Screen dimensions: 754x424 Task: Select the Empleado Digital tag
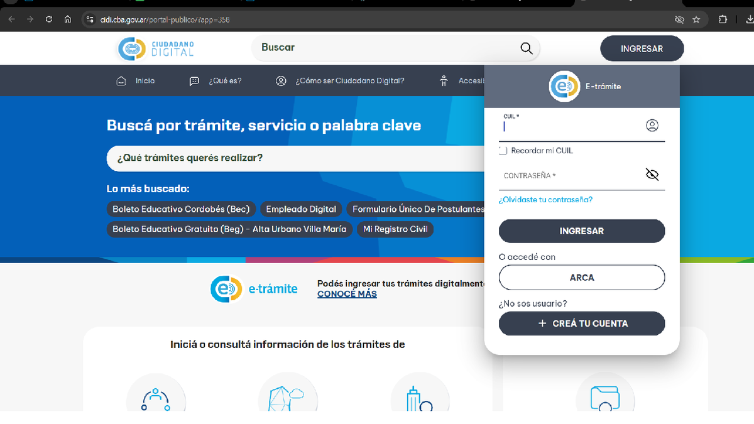301,209
